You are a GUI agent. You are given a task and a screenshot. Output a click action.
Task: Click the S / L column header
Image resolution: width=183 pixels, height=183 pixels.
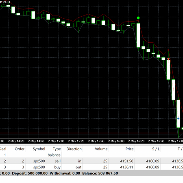coord(156,149)
